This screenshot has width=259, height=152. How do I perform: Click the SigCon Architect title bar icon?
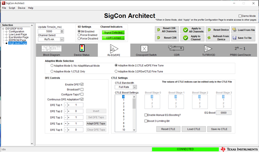point(4,3)
